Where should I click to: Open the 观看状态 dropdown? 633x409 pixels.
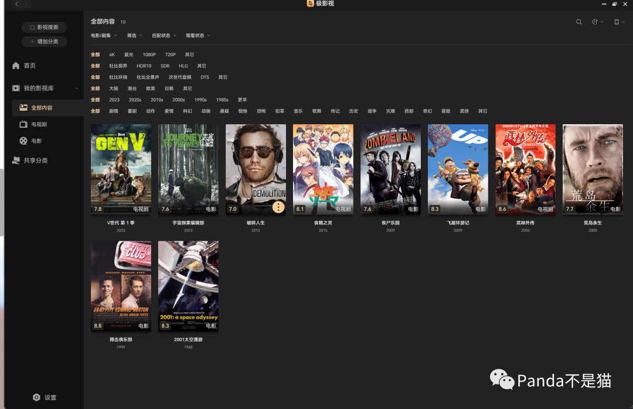198,36
